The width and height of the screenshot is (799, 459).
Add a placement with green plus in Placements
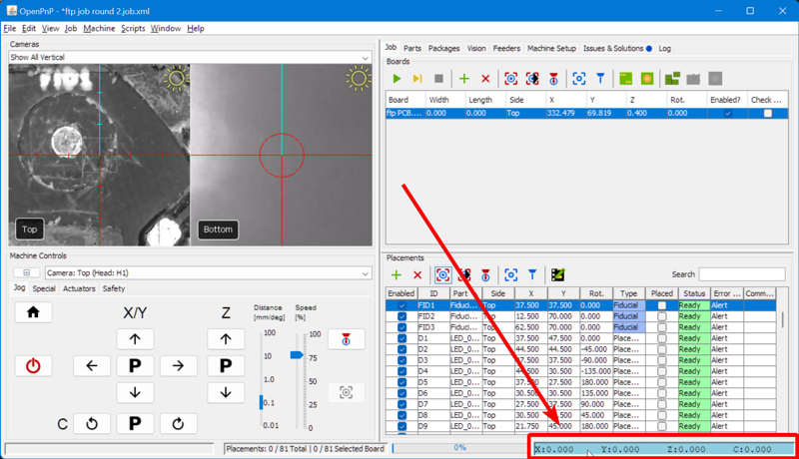[x=396, y=275]
